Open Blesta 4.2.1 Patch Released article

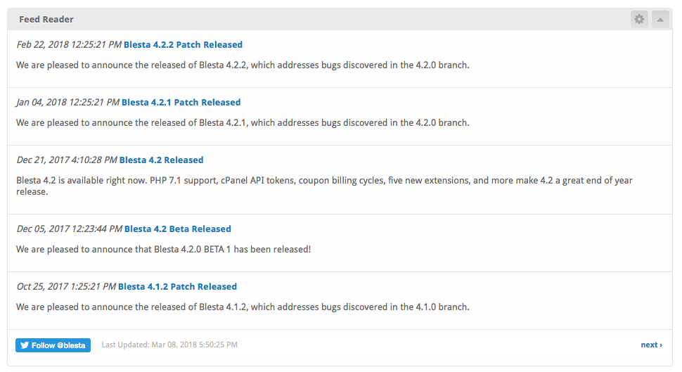point(181,103)
